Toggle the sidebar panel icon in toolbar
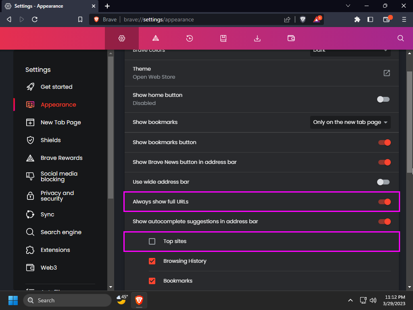413x310 pixels. pos(370,19)
